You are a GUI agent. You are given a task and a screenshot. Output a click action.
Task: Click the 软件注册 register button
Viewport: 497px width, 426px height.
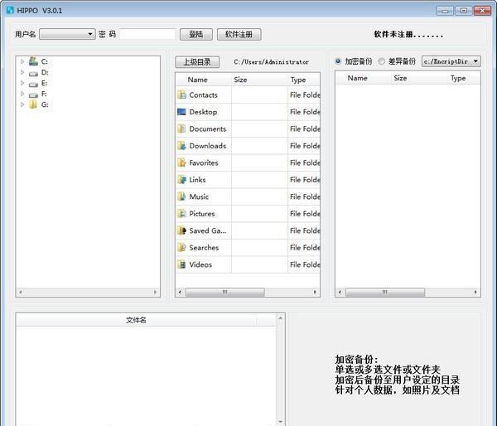pos(239,34)
